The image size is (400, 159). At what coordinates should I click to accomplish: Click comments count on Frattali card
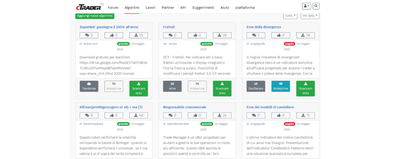[172, 35]
